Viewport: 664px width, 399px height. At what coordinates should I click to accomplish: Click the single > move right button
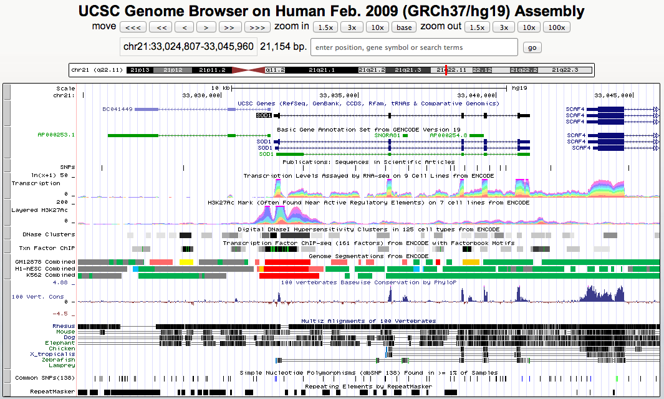coord(206,27)
